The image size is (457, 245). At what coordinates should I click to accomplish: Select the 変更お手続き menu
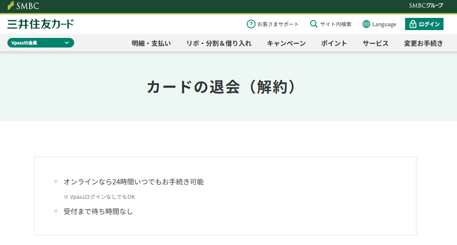(423, 43)
